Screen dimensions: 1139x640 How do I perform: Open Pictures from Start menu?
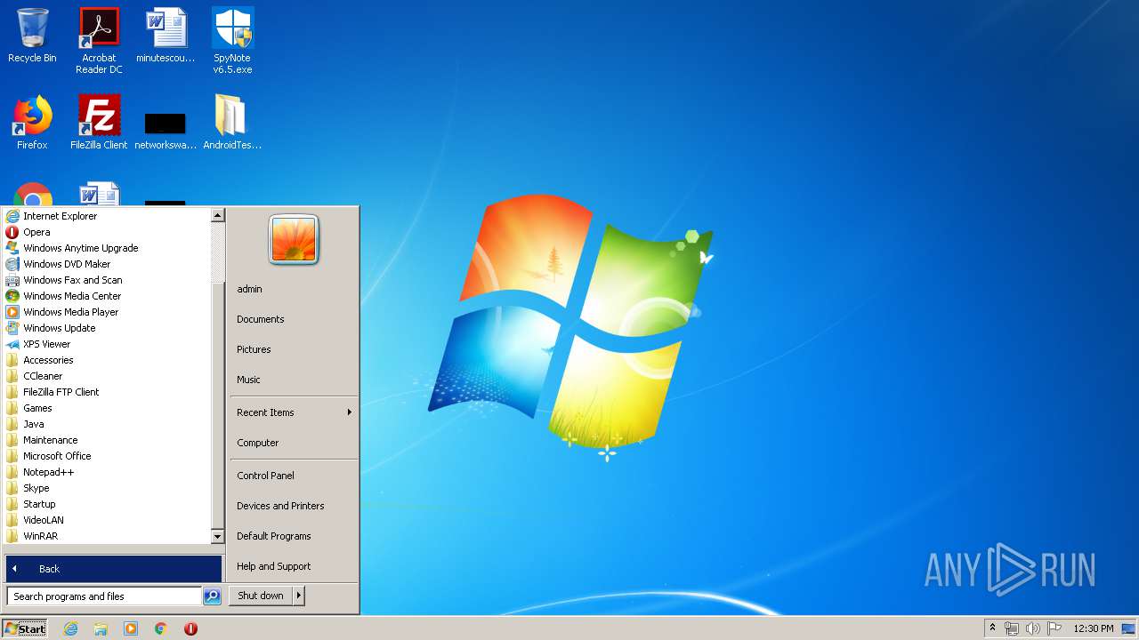point(294,349)
